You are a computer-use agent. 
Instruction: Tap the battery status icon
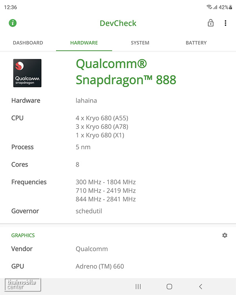tap(230, 7)
